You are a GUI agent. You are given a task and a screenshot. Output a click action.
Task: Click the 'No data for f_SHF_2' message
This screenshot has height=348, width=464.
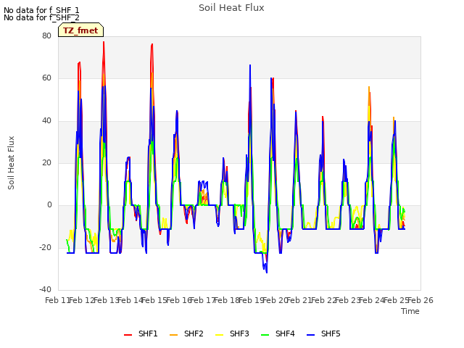41,17
